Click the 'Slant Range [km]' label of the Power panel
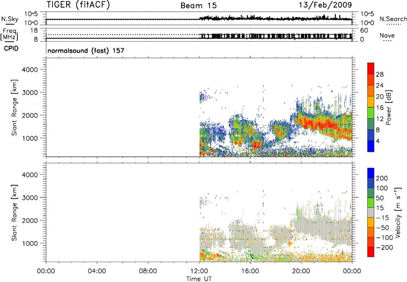The height and width of the screenshot is (282, 407). click(x=14, y=107)
